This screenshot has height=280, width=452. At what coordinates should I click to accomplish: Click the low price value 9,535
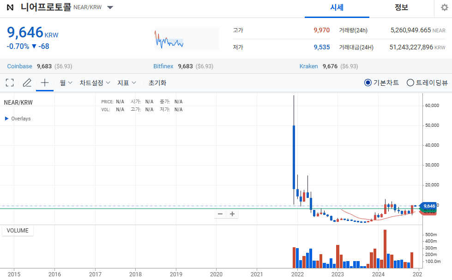pyautogui.click(x=322, y=47)
